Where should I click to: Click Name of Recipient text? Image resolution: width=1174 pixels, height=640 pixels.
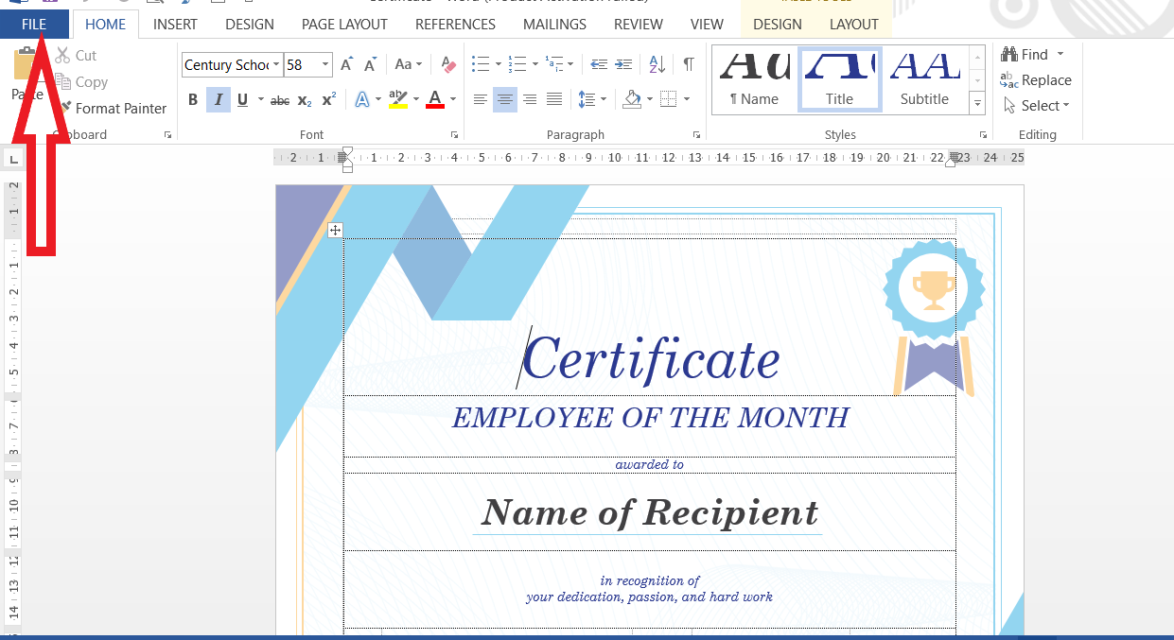(649, 512)
